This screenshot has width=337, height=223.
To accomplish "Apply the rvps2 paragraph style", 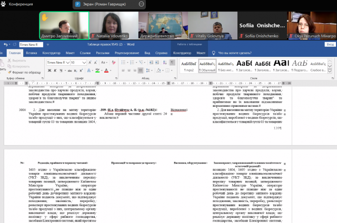I will [x=189, y=66].
